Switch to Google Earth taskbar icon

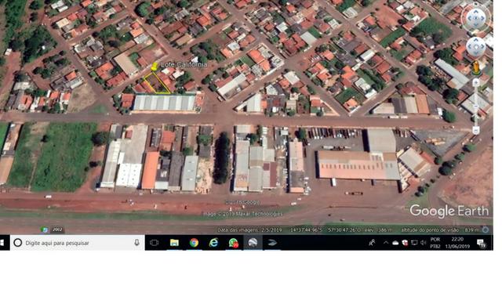click(253, 243)
